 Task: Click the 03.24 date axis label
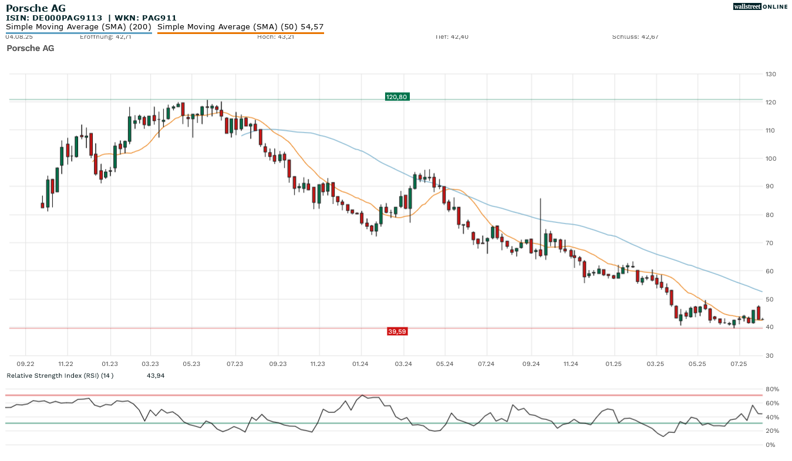[x=403, y=364]
